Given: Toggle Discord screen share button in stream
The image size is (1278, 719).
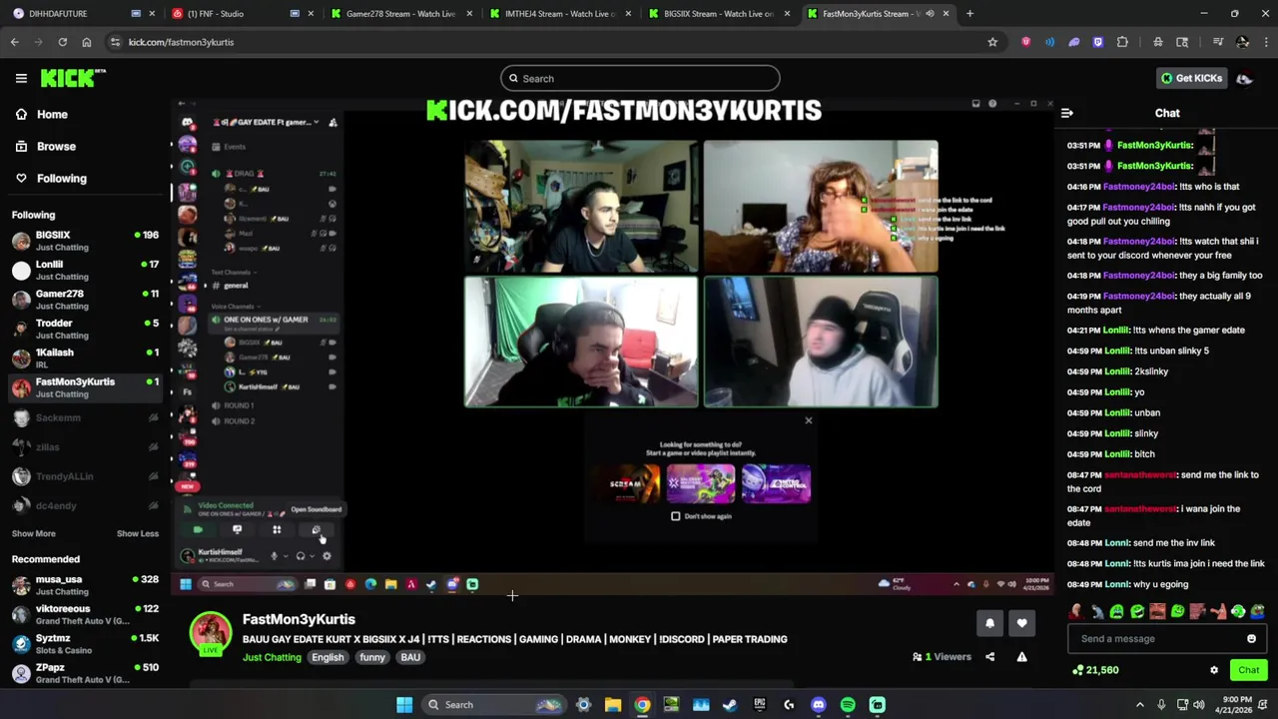Looking at the screenshot, I should pyautogui.click(x=237, y=530).
